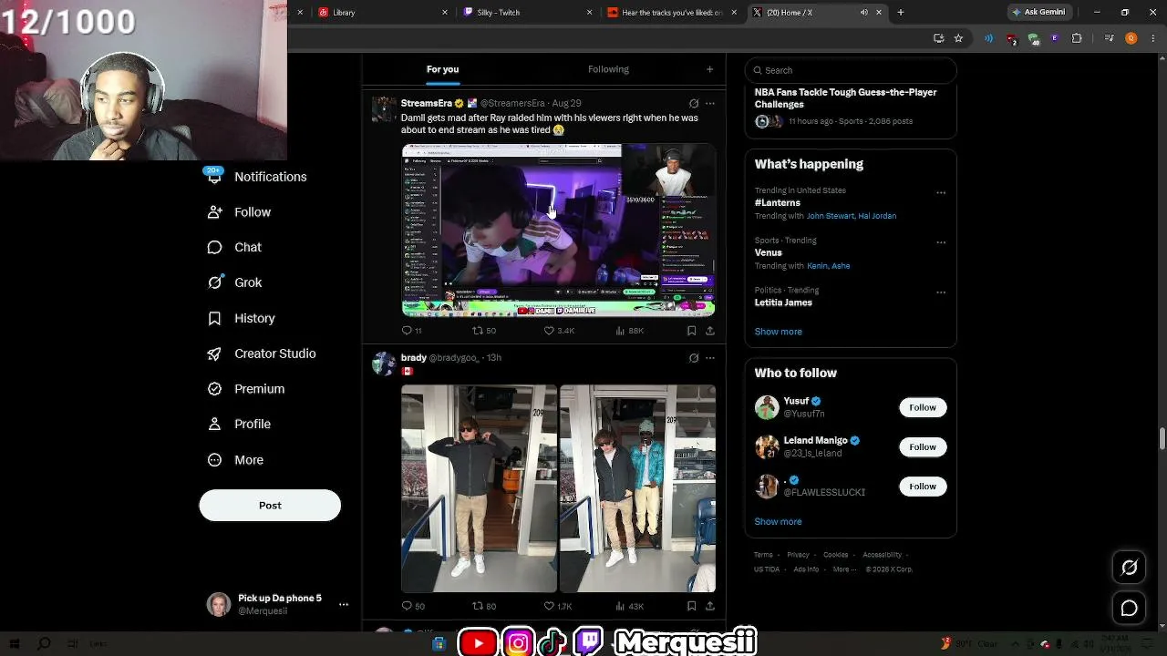This screenshot has height=656, width=1167.
Task: View analytics of brady's post
Action: 620,606
